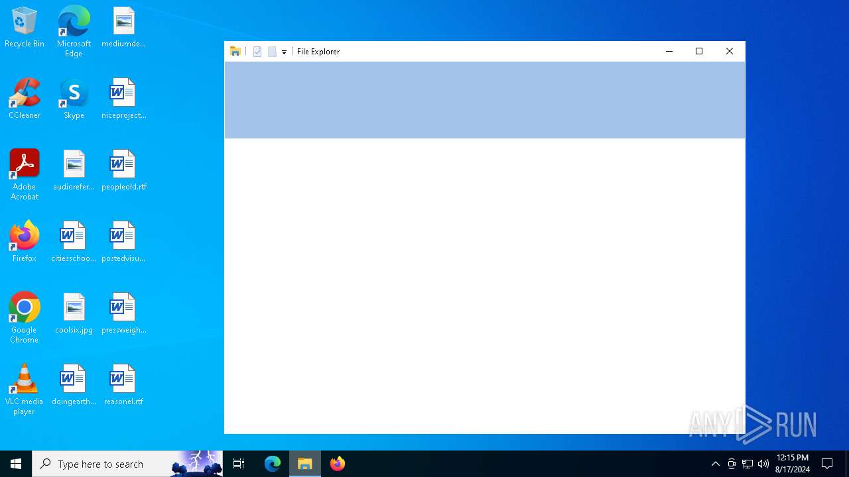This screenshot has height=477, width=849.
Task: Launch Microsoft Edge from desktop
Action: click(x=74, y=32)
